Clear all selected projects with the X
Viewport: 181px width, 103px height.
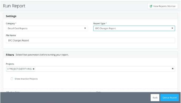[x=173, y=69]
